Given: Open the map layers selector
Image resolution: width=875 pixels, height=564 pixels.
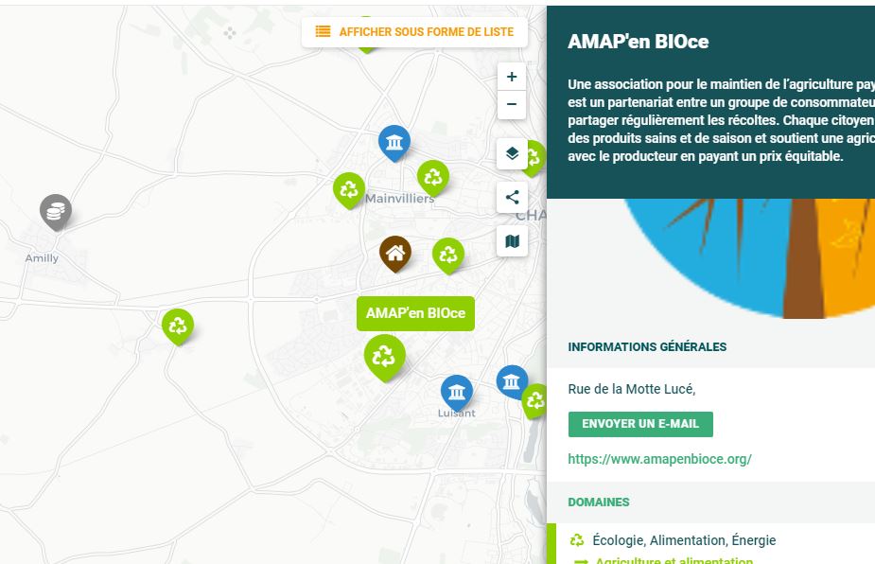Looking at the screenshot, I should [512, 153].
